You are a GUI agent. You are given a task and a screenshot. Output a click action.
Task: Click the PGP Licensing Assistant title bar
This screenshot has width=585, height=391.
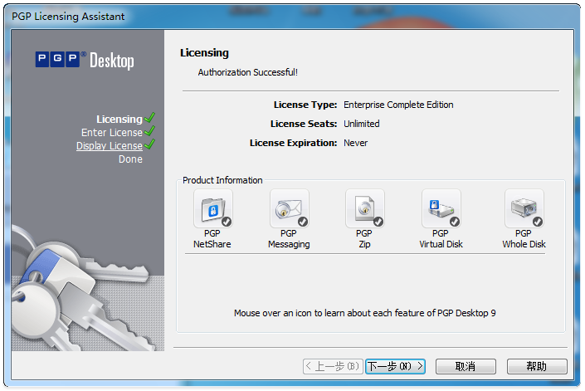point(292,17)
